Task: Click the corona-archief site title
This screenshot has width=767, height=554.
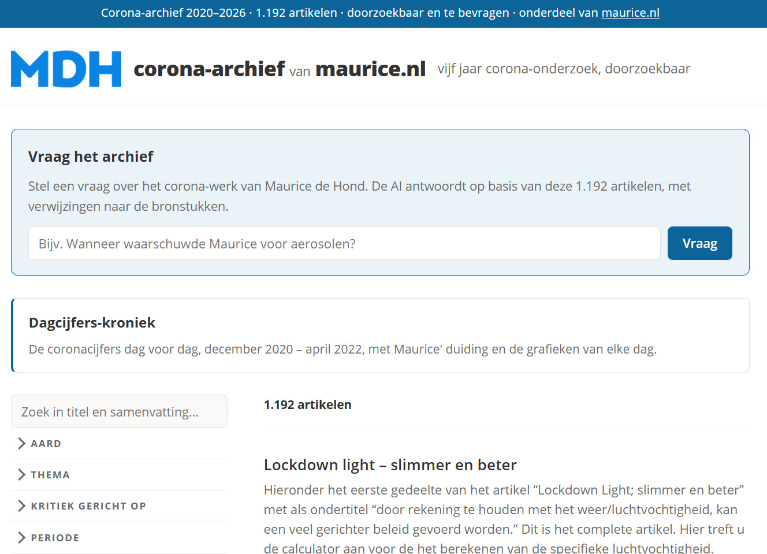Action: point(280,69)
